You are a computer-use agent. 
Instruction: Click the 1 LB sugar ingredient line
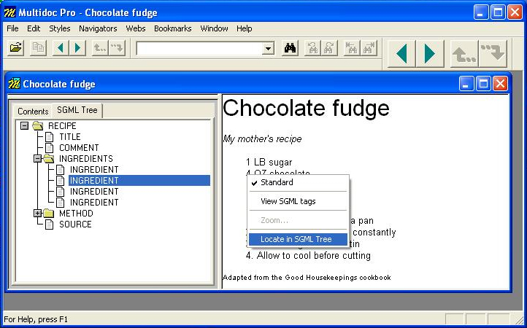tap(269, 163)
